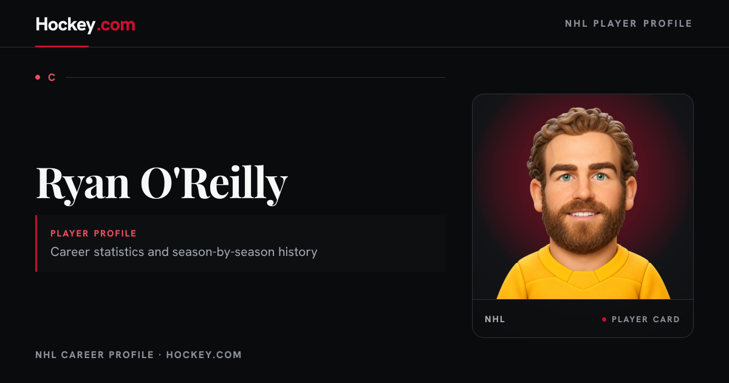This screenshot has width=729, height=383.
Task: Click the red dot next to PLAYER CARD
Action: 604,319
